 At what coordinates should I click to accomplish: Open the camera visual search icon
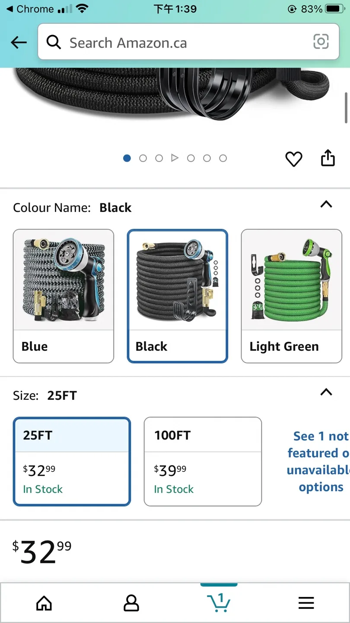[x=321, y=42]
